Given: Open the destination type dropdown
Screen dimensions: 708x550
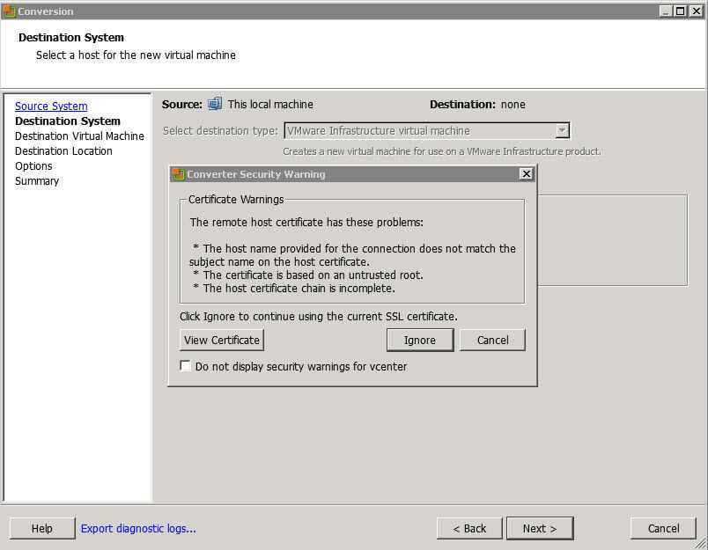Looking at the screenshot, I should pyautogui.click(x=561, y=131).
